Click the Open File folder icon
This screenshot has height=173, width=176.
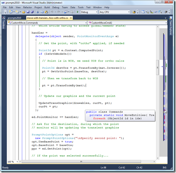click(x=24, y=12)
